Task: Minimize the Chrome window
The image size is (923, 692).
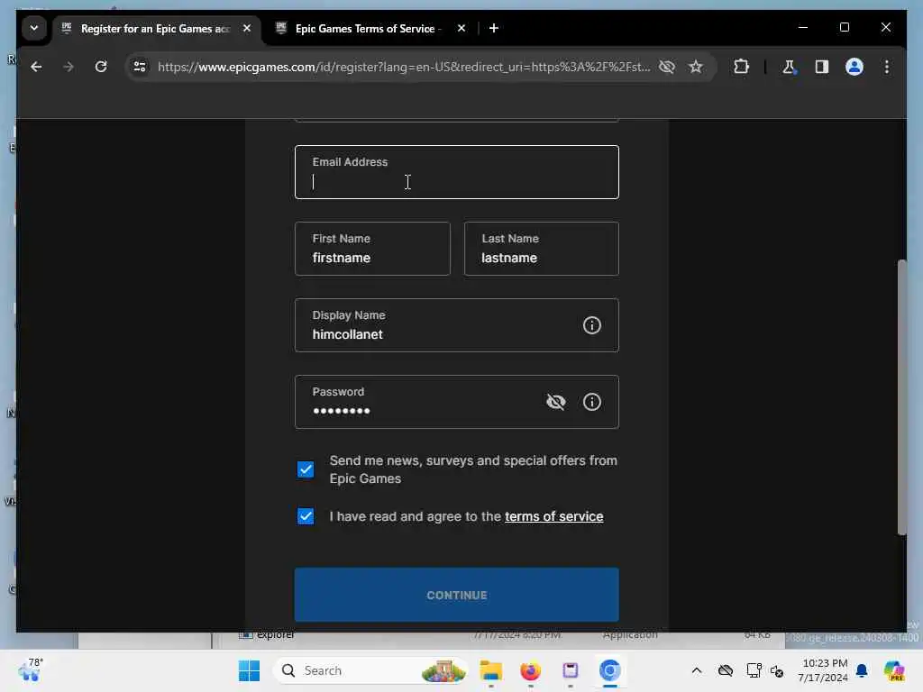Action: [803, 28]
